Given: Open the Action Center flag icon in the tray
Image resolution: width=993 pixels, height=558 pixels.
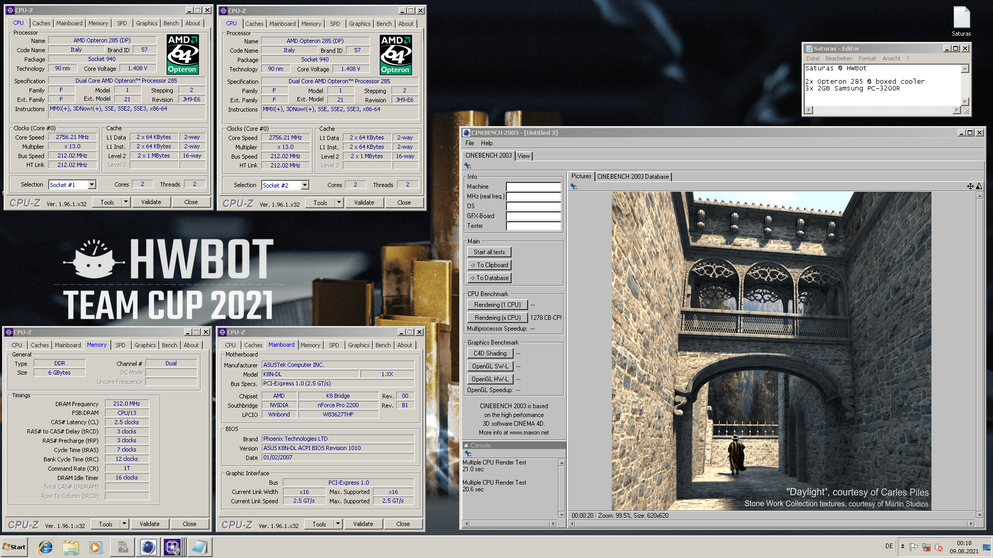Looking at the screenshot, I should [x=914, y=547].
